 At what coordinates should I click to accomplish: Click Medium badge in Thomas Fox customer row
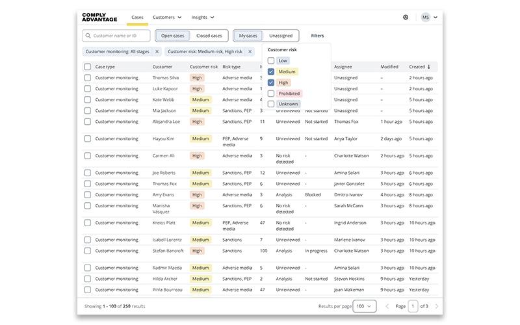201,184
